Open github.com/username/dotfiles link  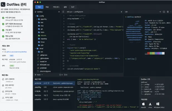(17, 52)
